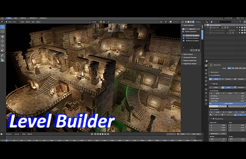The image size is (246, 159).
Task: Expand the Demo_01 collection tree row
Action: tap(208, 28)
